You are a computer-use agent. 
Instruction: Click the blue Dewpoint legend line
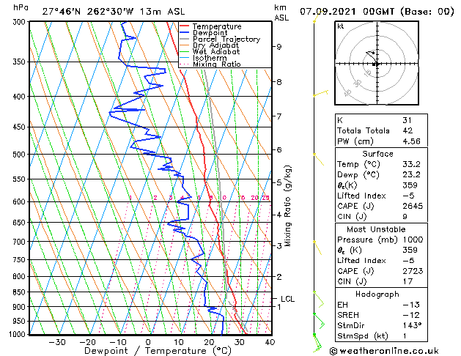click(x=184, y=33)
